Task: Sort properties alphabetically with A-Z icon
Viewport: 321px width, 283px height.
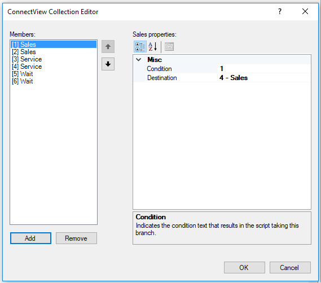Action: tap(153, 47)
